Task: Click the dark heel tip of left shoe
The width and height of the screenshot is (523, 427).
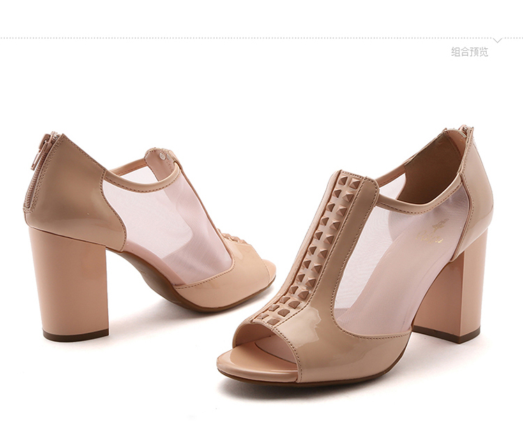Action: click(x=75, y=335)
